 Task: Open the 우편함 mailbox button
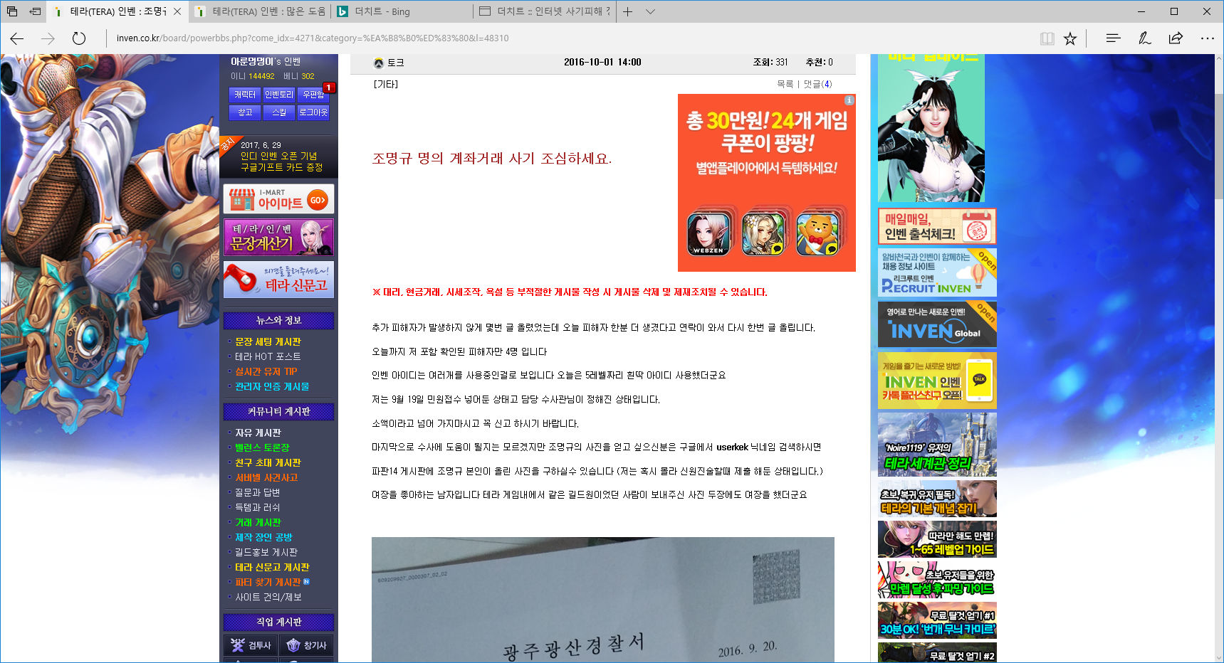pyautogui.click(x=313, y=94)
